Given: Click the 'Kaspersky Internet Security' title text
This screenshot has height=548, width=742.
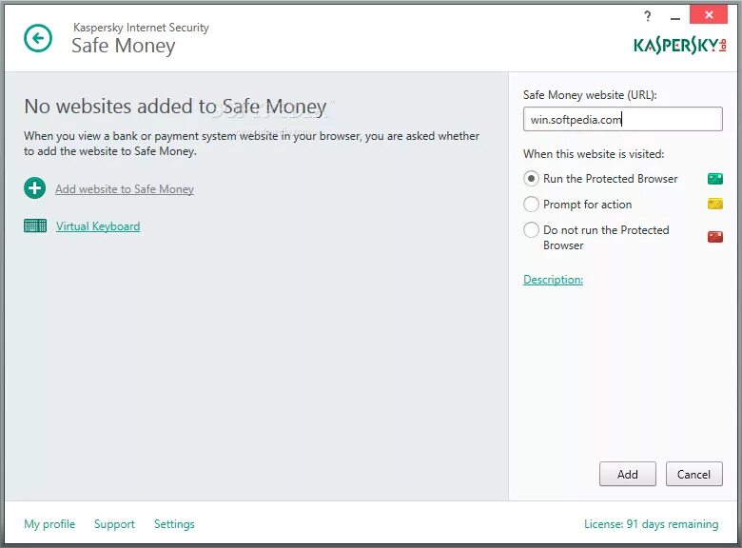Looking at the screenshot, I should coord(141,28).
